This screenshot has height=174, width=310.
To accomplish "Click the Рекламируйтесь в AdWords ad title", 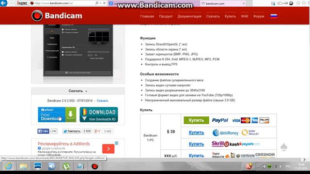I will pyautogui.click(x=63, y=144).
